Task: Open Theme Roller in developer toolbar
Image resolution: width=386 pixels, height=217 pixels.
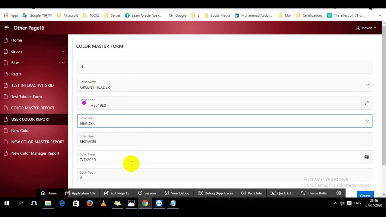Action: pos(314,193)
